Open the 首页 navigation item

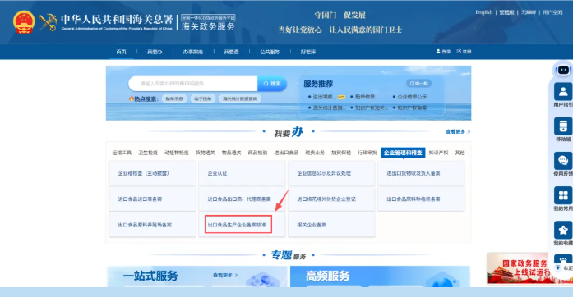[x=121, y=52]
